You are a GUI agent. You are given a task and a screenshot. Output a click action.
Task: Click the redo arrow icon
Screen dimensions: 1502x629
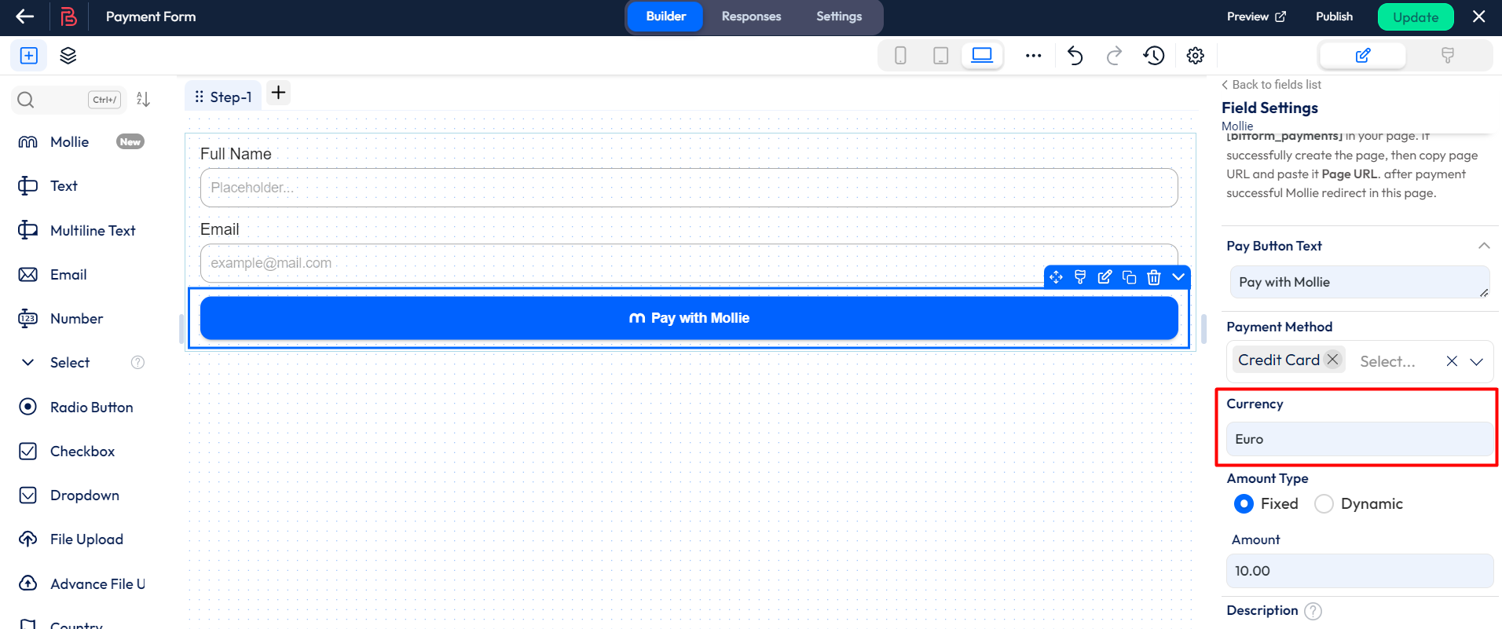[x=1114, y=56]
